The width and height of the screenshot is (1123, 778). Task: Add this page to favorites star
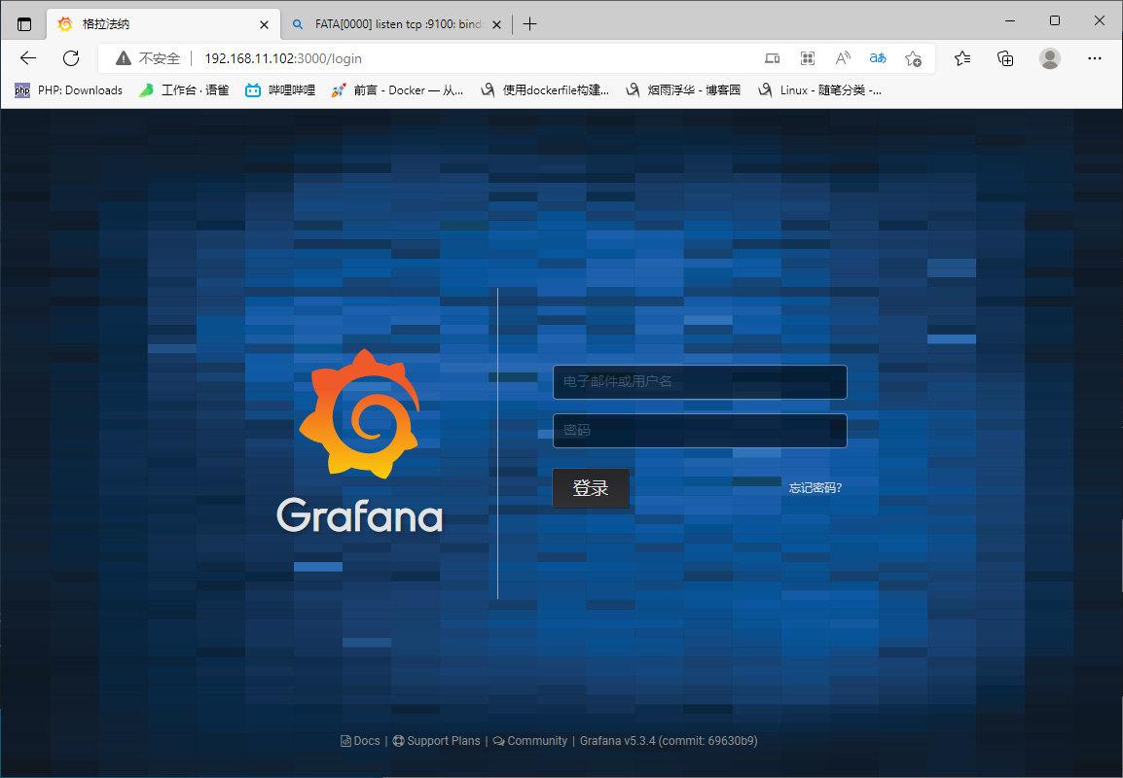coord(913,58)
